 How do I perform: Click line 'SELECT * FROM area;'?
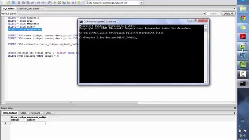tap(21, 21)
